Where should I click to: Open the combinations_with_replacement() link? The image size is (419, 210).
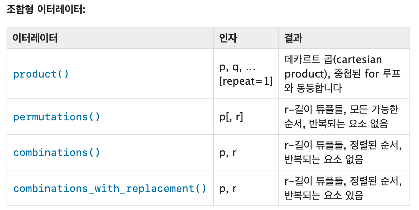pos(110,189)
